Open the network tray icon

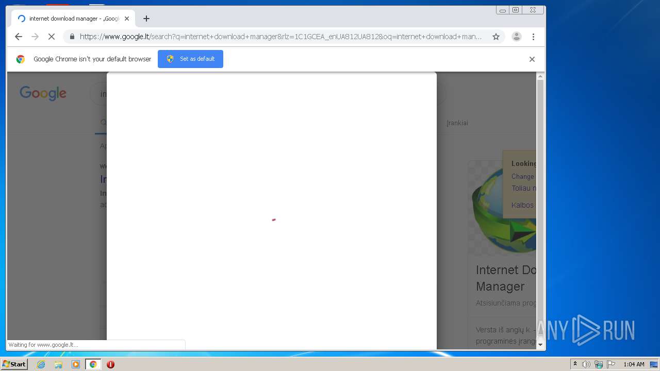tap(599, 364)
